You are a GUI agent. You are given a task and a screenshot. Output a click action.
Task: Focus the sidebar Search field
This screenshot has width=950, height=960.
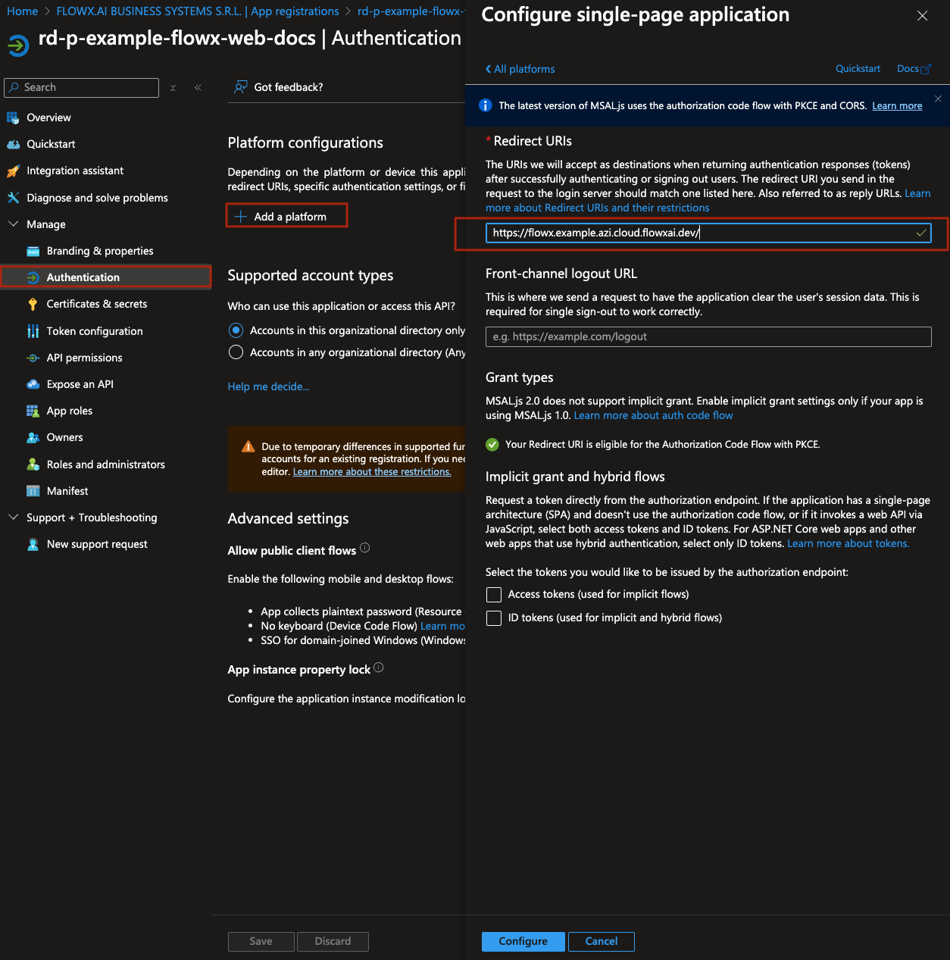tap(82, 88)
